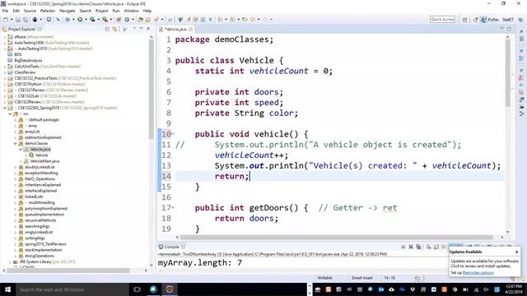Click the taskbar search box

coord(72,289)
